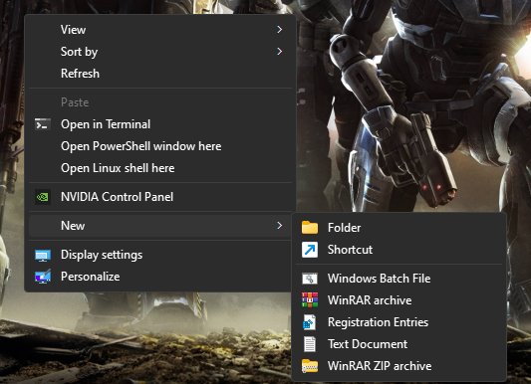The width and height of the screenshot is (531, 384).
Task: Open the View menu entry
Action: pos(160,30)
